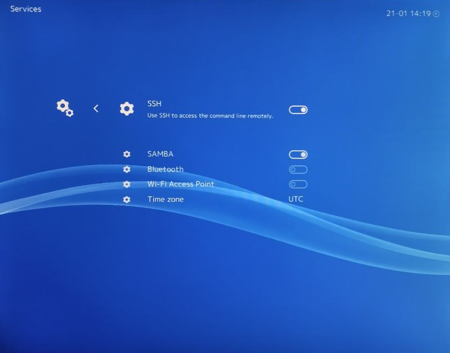Go back using the left chevron arrow

click(96, 108)
